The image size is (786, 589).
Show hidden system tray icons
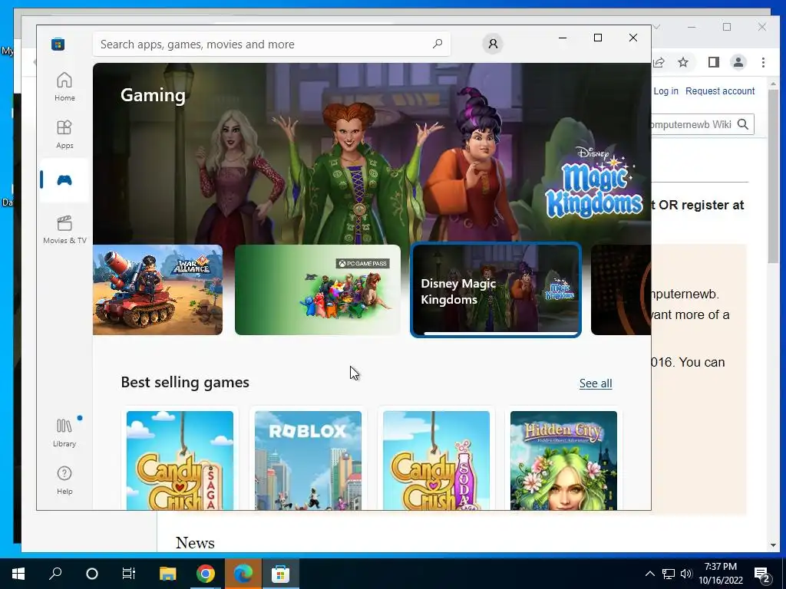point(649,574)
